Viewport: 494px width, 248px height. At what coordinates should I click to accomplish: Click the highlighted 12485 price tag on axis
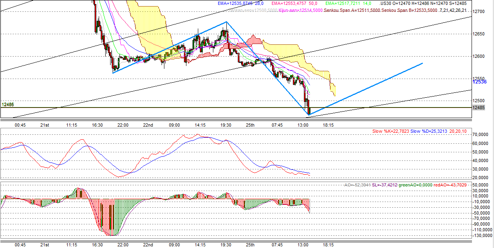pyautogui.click(x=478, y=108)
